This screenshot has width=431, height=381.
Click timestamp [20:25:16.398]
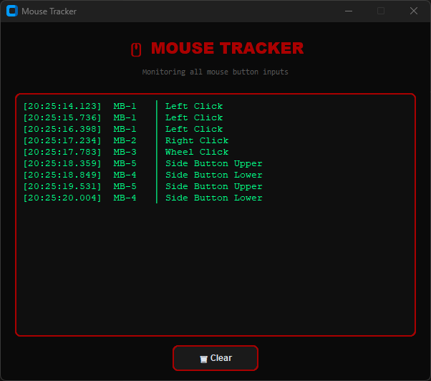point(62,129)
